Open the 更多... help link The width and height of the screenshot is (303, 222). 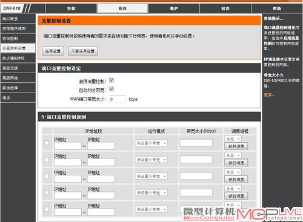[x=270, y=95]
